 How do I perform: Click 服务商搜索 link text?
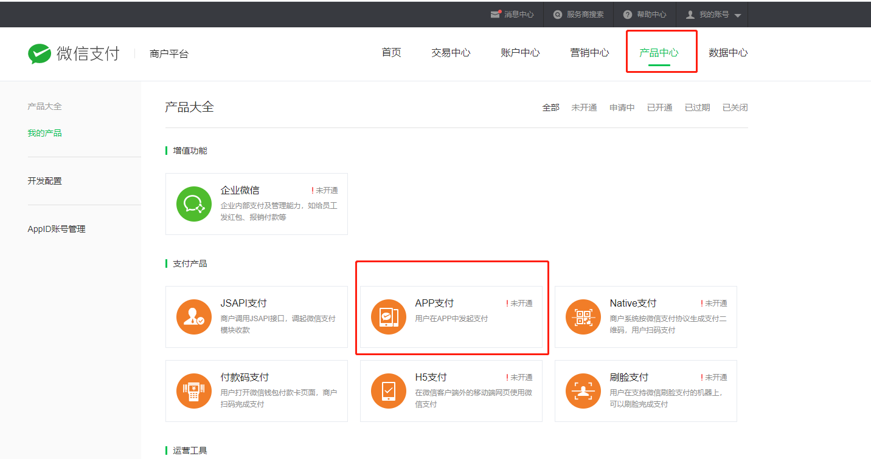[x=585, y=15]
